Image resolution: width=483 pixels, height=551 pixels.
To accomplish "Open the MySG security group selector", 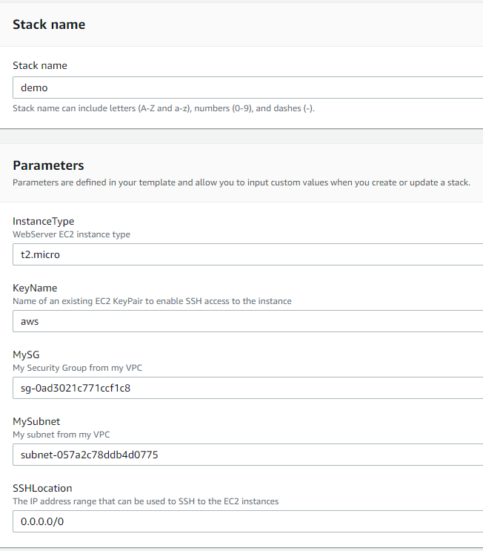I will (248, 388).
